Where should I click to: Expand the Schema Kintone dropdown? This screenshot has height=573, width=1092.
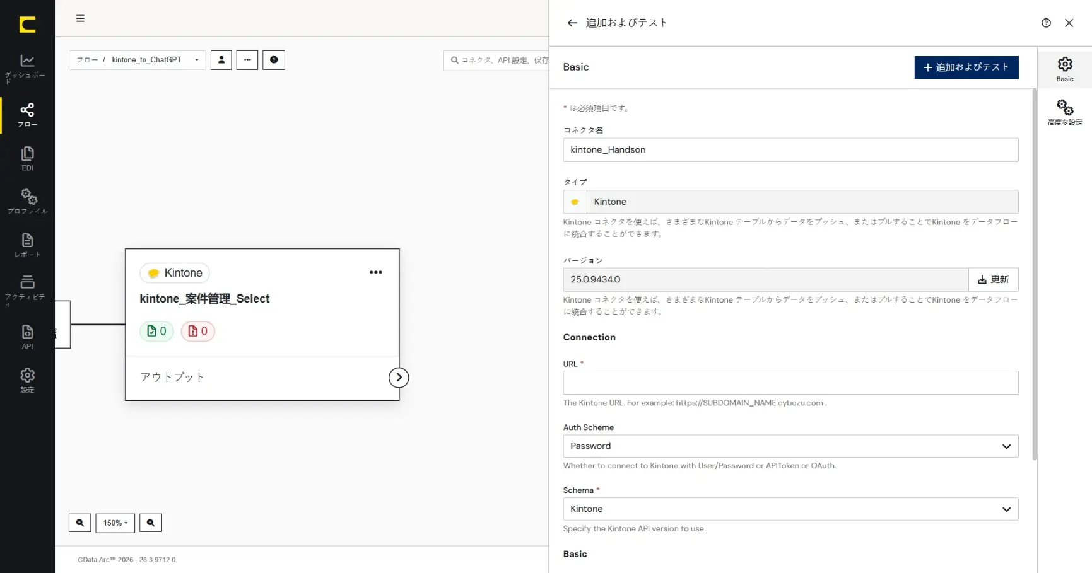coord(790,509)
